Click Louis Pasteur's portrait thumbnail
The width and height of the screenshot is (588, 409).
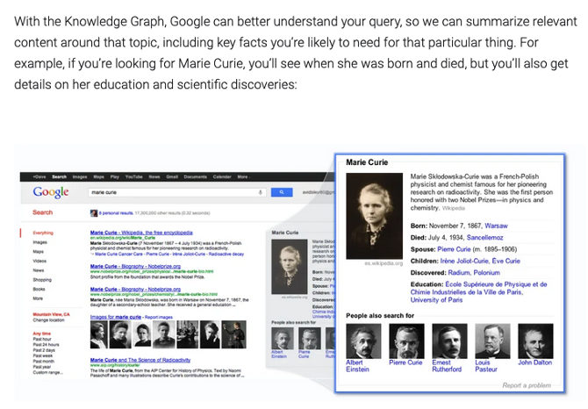click(x=491, y=341)
